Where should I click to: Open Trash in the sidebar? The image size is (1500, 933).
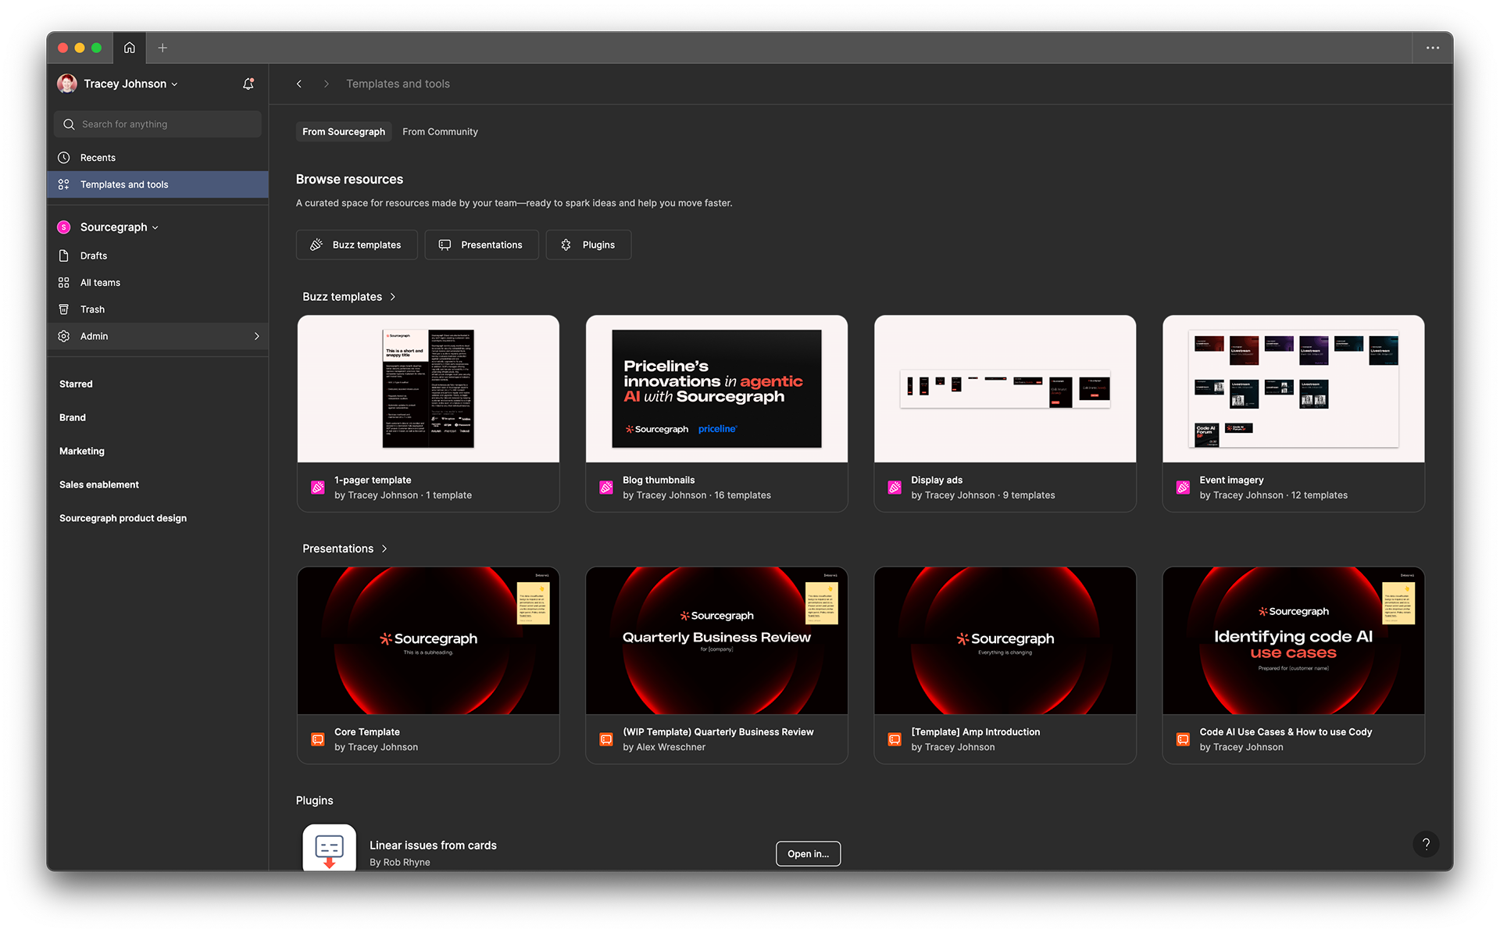tap(158, 309)
